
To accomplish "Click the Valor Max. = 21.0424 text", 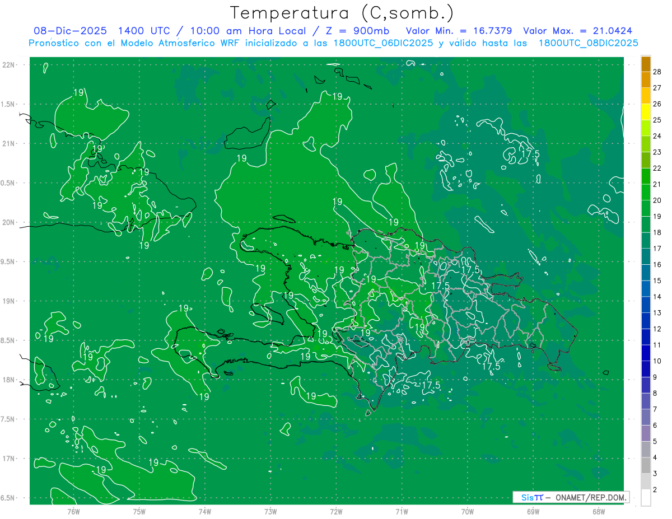I will pyautogui.click(x=578, y=31).
